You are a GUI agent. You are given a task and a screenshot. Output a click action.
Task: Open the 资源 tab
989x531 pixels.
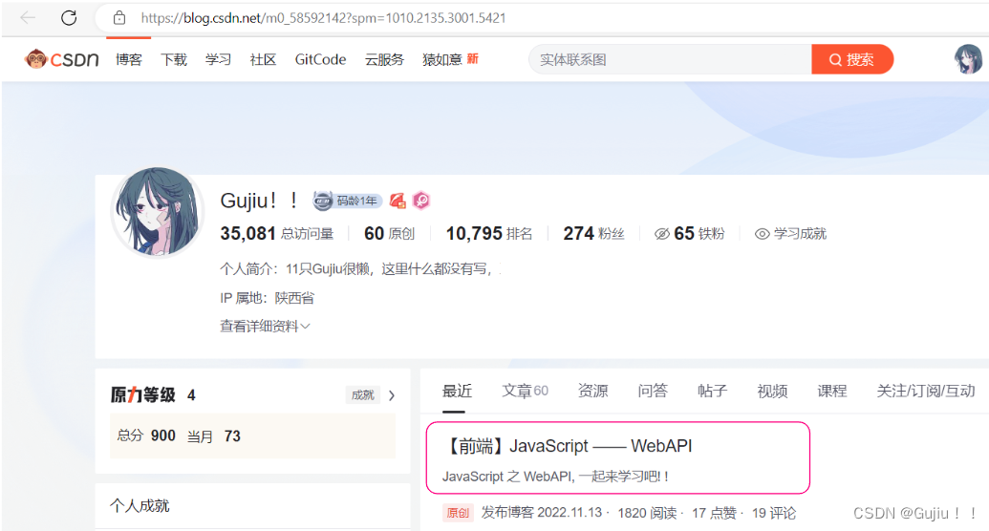(592, 391)
